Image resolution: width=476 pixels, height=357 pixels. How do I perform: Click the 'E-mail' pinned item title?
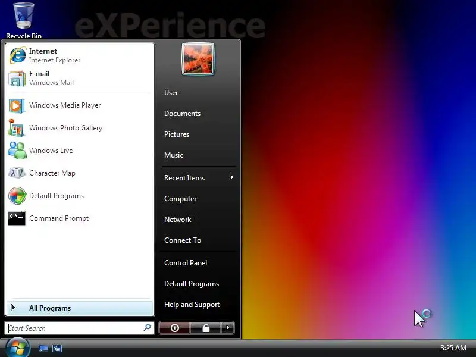[x=39, y=74]
